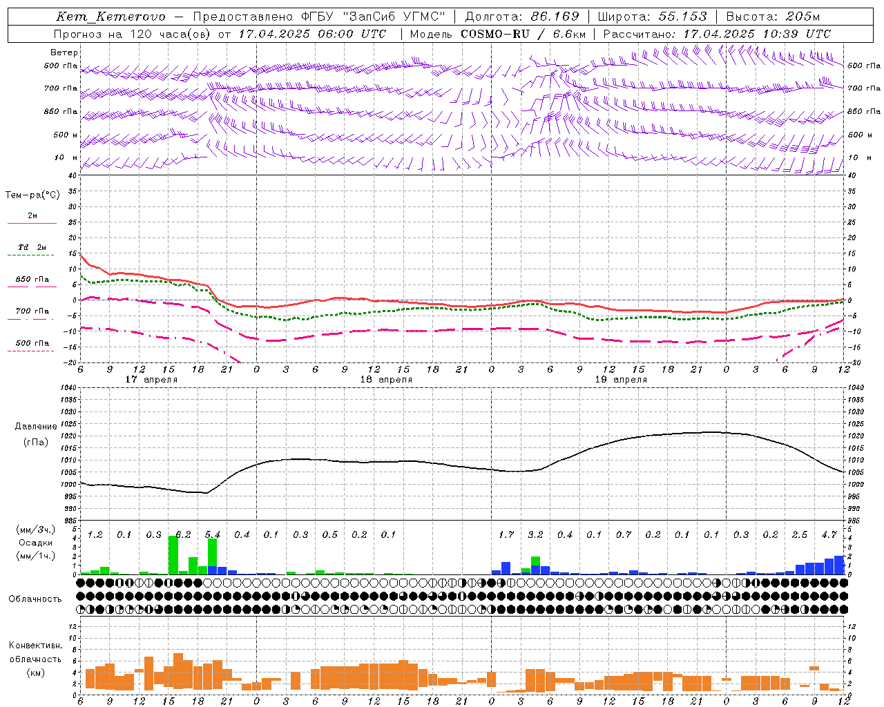Select the 'Модель COSMO-RU / 6.6км' text
This screenshot has width=884, height=707.
(x=498, y=34)
